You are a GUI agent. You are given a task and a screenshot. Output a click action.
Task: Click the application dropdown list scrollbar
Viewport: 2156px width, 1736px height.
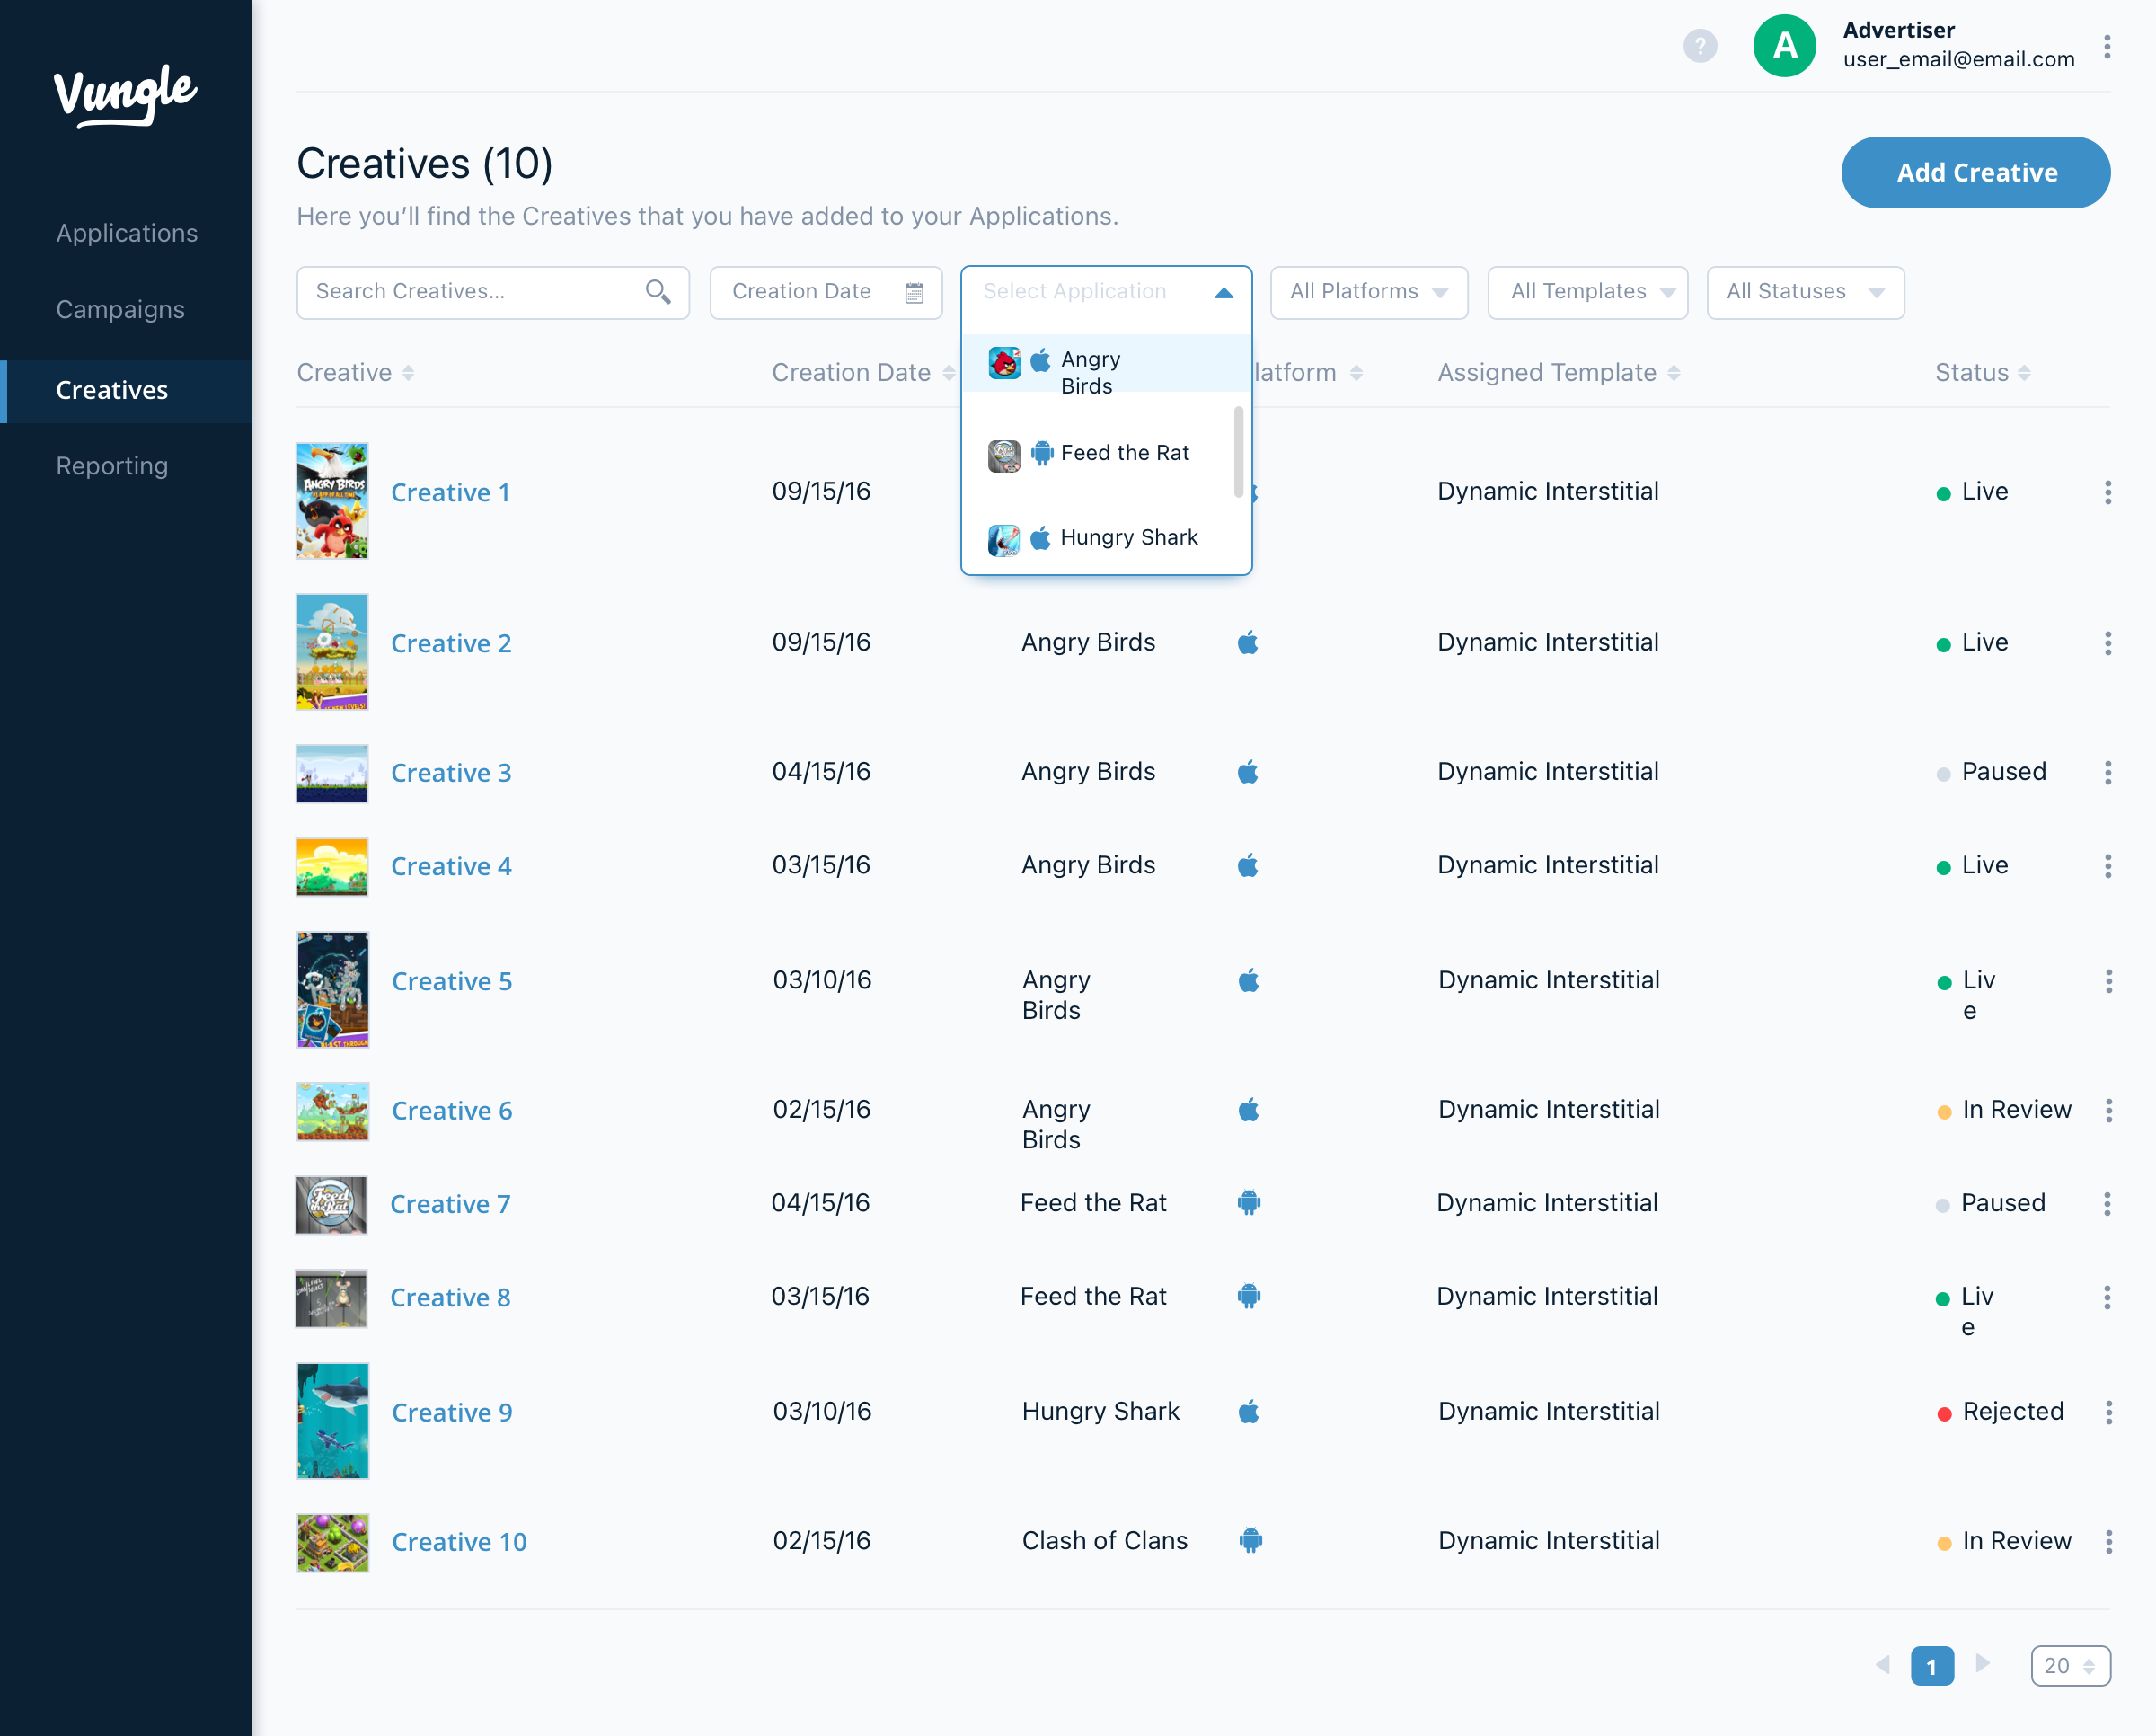[1238, 452]
